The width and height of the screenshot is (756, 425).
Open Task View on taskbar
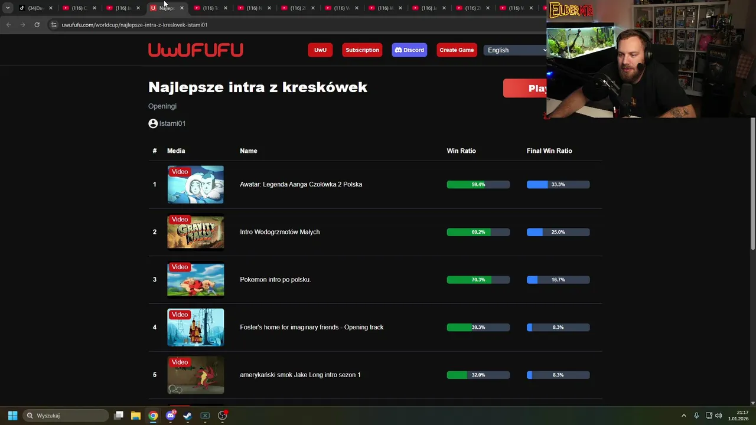pos(119,416)
